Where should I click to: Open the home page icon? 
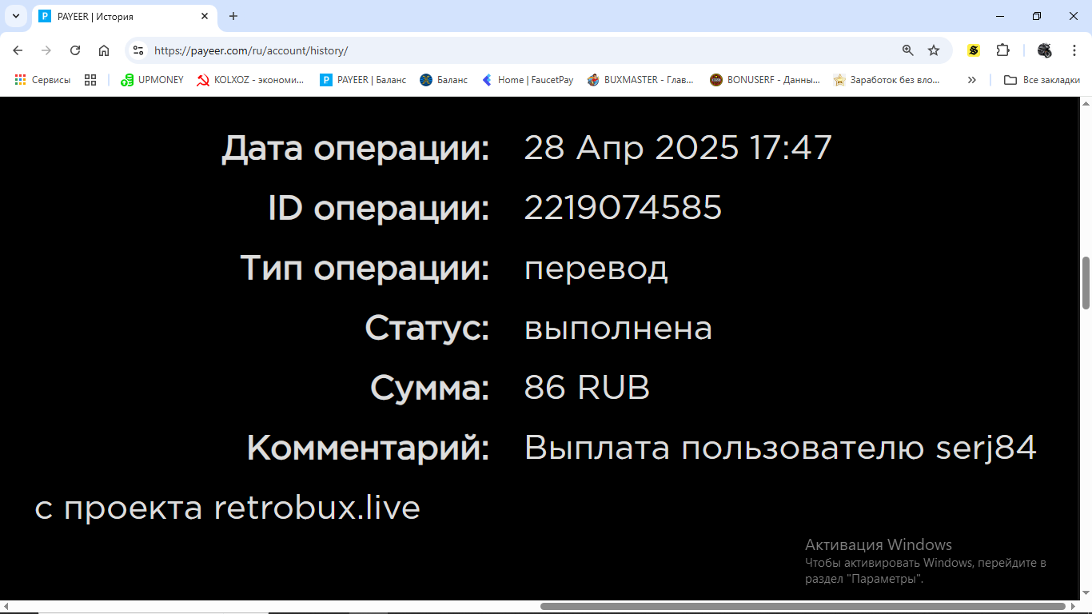(x=104, y=50)
